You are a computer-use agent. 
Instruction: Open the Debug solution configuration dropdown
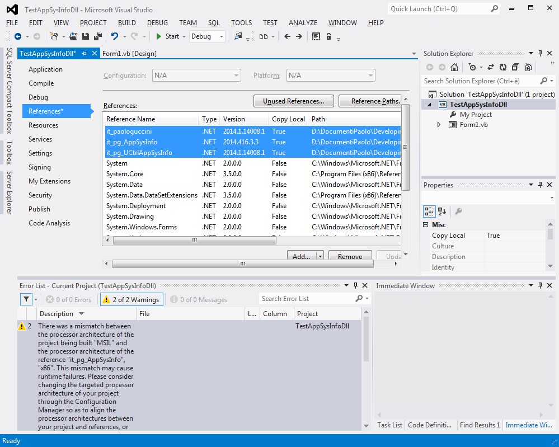(222, 36)
